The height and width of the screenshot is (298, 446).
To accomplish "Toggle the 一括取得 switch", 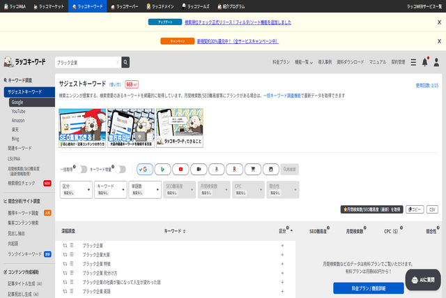I will tap(83, 169).
